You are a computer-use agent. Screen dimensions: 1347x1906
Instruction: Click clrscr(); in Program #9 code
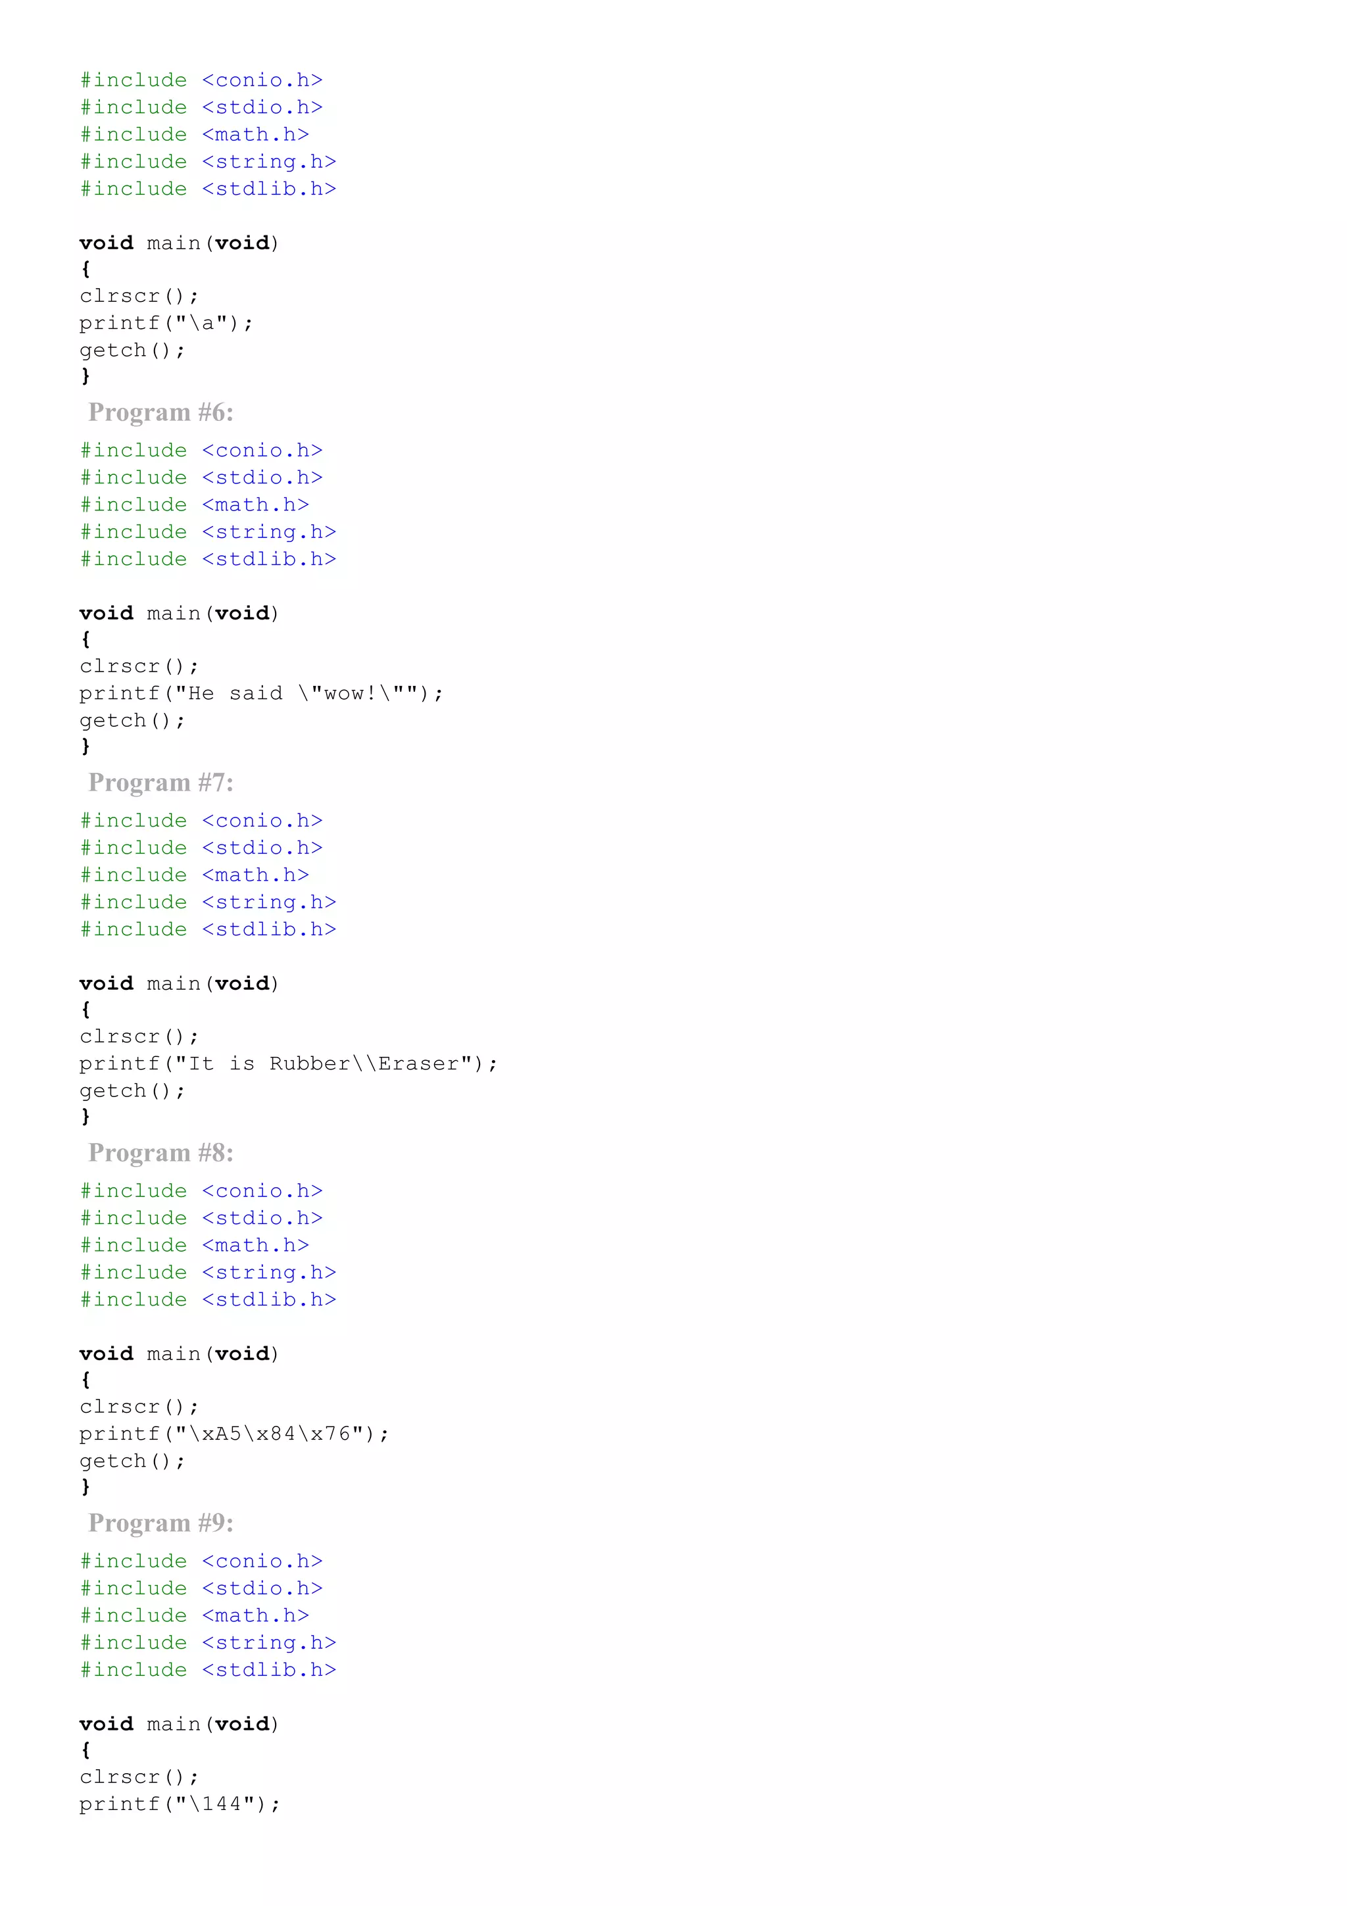coord(139,1777)
